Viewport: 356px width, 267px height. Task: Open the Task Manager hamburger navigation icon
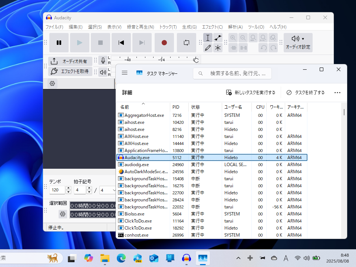click(125, 73)
